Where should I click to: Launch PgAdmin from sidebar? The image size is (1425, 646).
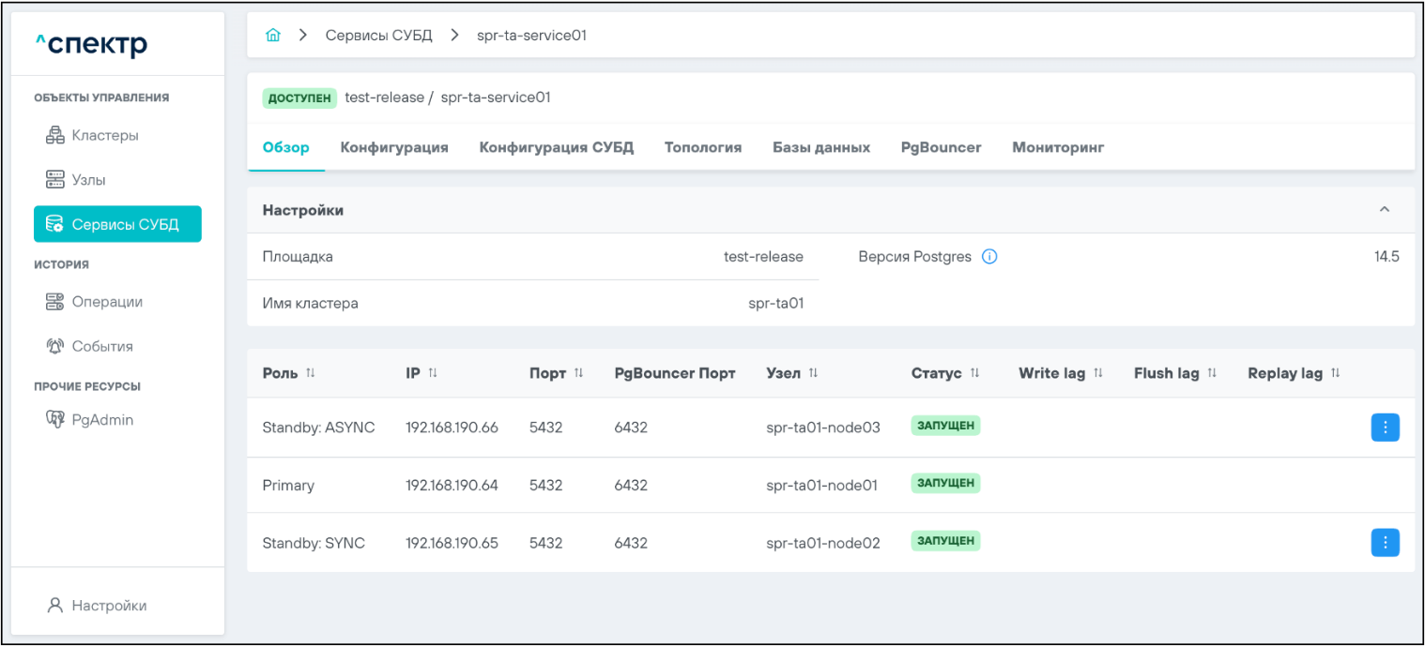click(x=102, y=420)
